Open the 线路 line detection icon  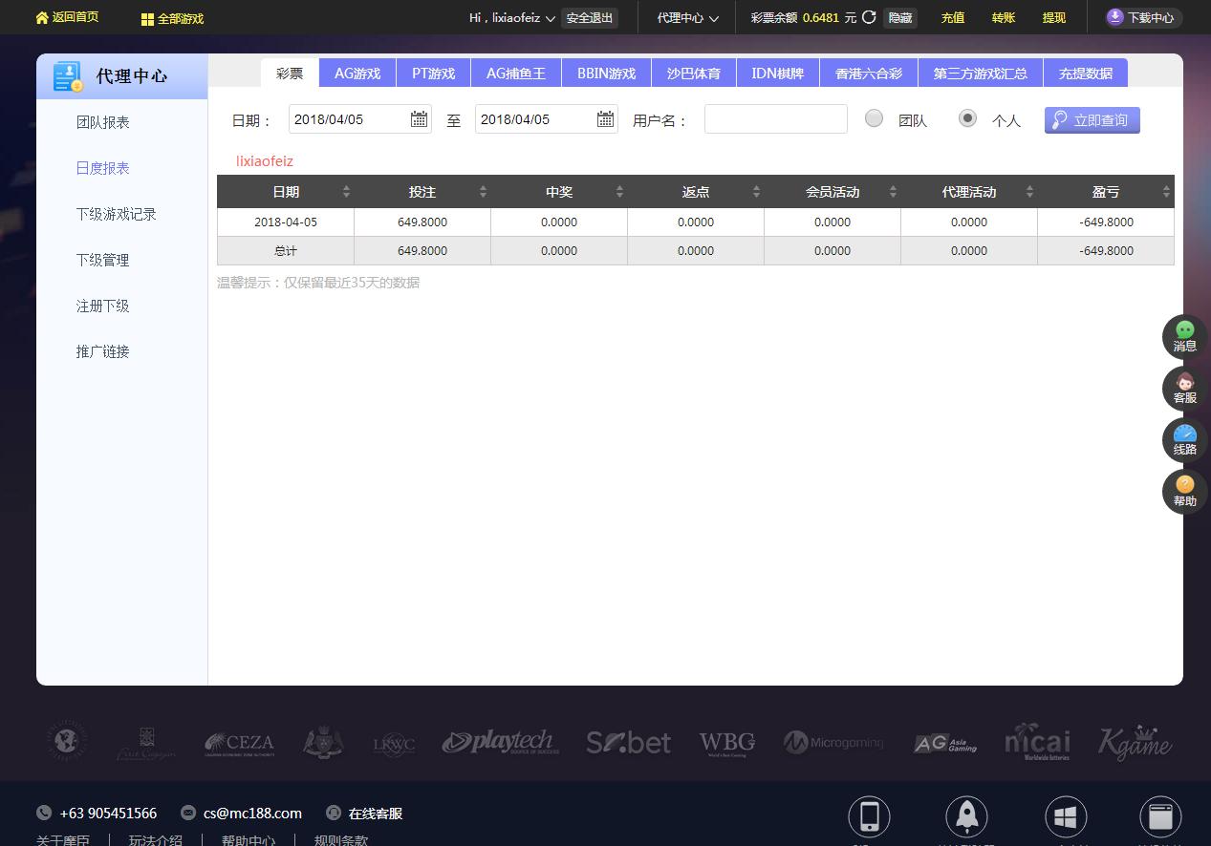[x=1183, y=439]
